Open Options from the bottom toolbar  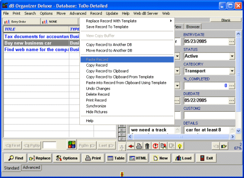(67, 158)
